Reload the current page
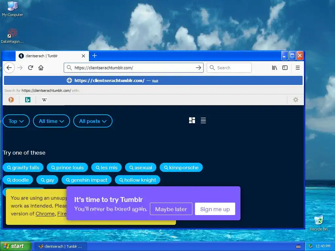 [x=30, y=68]
